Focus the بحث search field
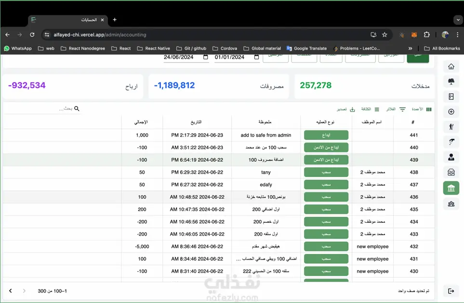Viewport: 464px width, 303px height. [x=42, y=109]
